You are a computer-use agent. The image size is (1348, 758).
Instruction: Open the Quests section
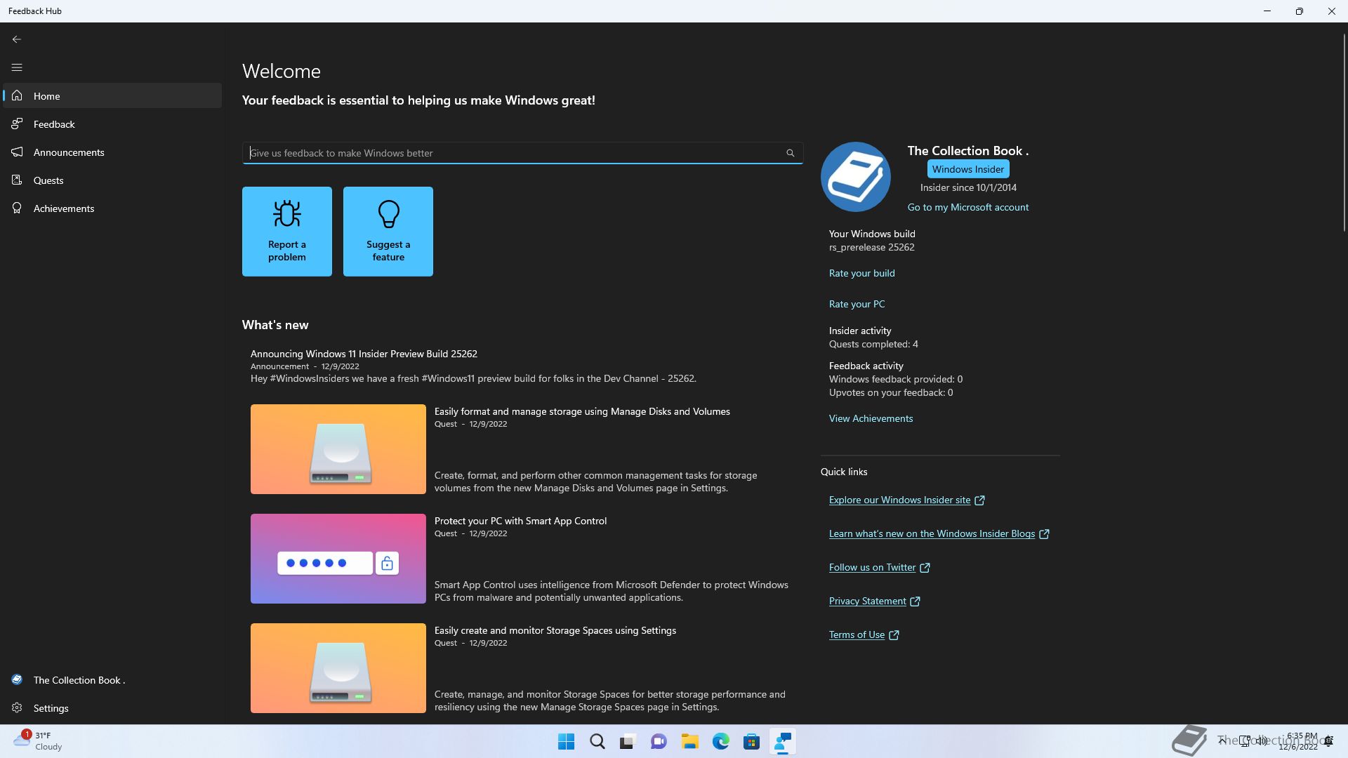[x=112, y=180]
